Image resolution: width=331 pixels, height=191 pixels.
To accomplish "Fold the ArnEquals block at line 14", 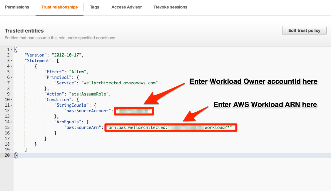I will [11, 122].
